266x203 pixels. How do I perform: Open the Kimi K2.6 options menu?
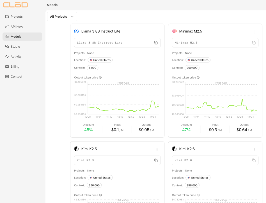(x=255, y=150)
